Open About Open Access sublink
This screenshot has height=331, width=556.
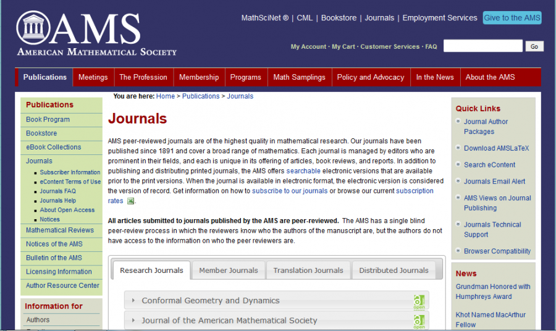[67, 210]
